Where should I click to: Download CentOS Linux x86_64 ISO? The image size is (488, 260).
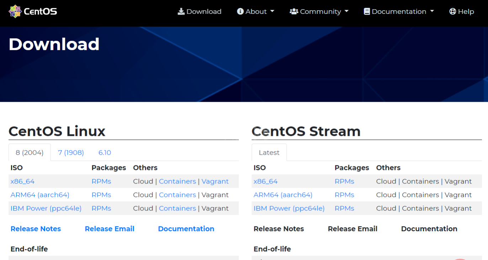(22, 181)
